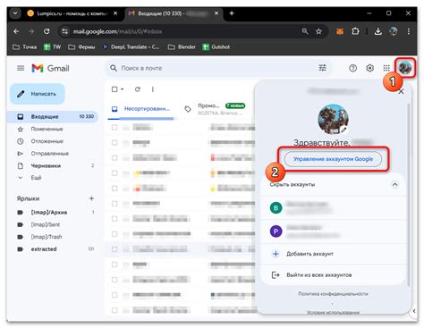
Task: Click the Gmail logo
Action: [50, 68]
